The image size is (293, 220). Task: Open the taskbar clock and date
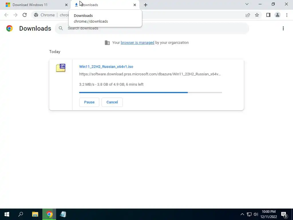click(269, 214)
